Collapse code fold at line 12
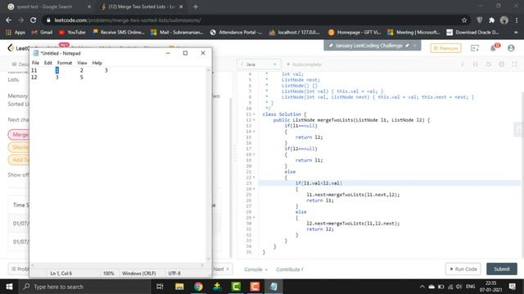 (x=254, y=120)
